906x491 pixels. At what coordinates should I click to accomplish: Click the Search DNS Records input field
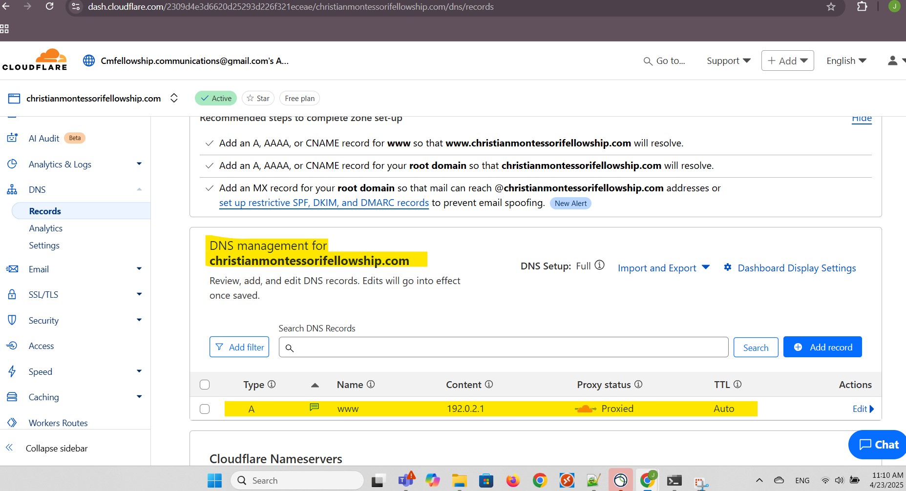[x=504, y=347]
